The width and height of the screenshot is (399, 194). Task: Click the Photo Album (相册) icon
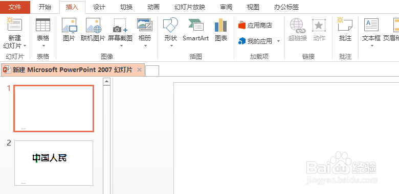[x=145, y=25]
